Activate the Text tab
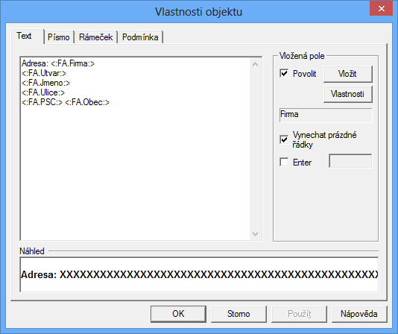This screenshot has width=398, height=334. click(x=25, y=36)
